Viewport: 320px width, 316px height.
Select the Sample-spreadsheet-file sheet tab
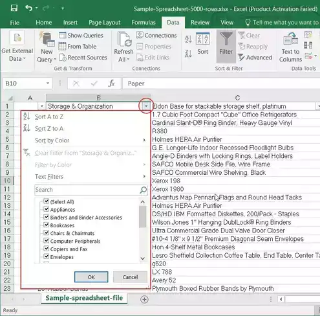[x=84, y=298]
